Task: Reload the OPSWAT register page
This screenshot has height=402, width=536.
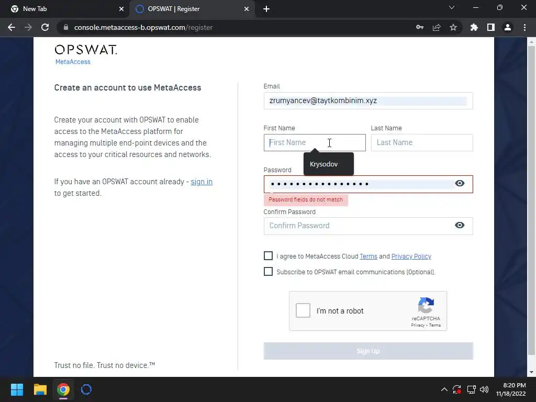Action: (45, 27)
